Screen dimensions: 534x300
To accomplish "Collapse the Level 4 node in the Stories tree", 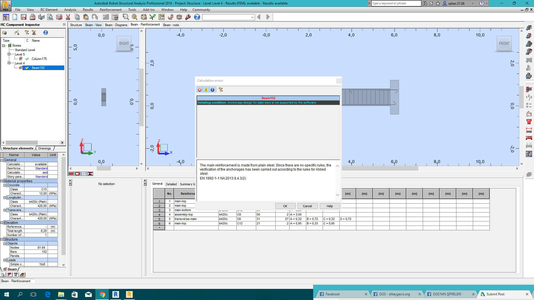I will [9, 63].
